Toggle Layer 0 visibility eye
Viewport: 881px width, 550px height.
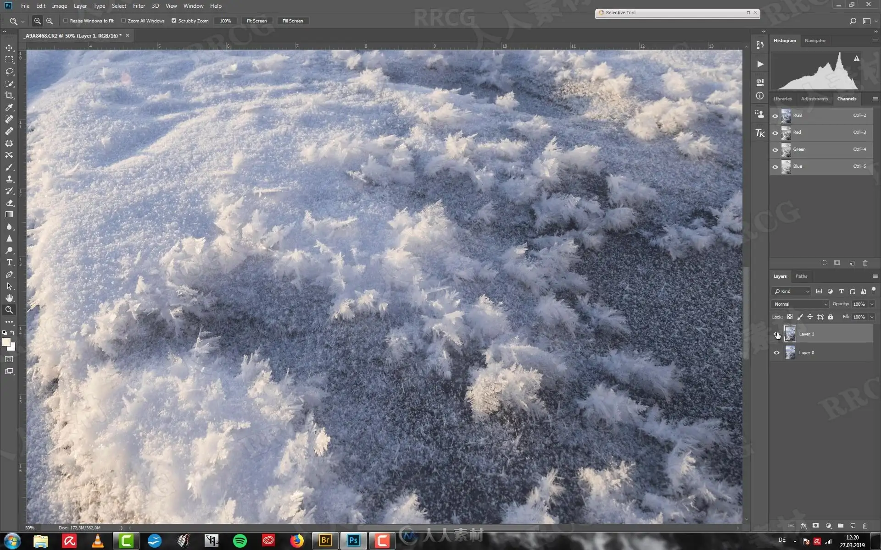[x=776, y=353]
